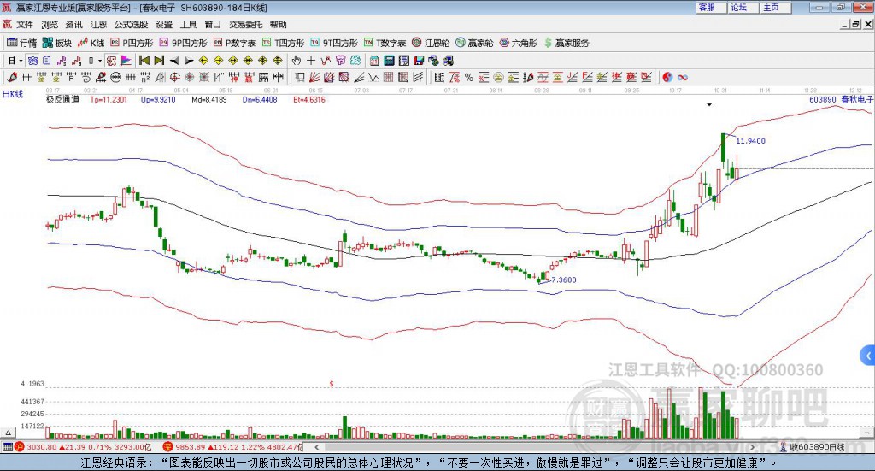Open the P四方形 tool
The image size is (875, 471).
click(132, 43)
